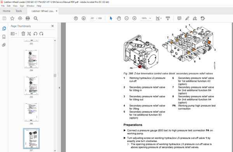Open the Find text magnifier tool
Screen dimensions: 233x152
pos(36,18)
